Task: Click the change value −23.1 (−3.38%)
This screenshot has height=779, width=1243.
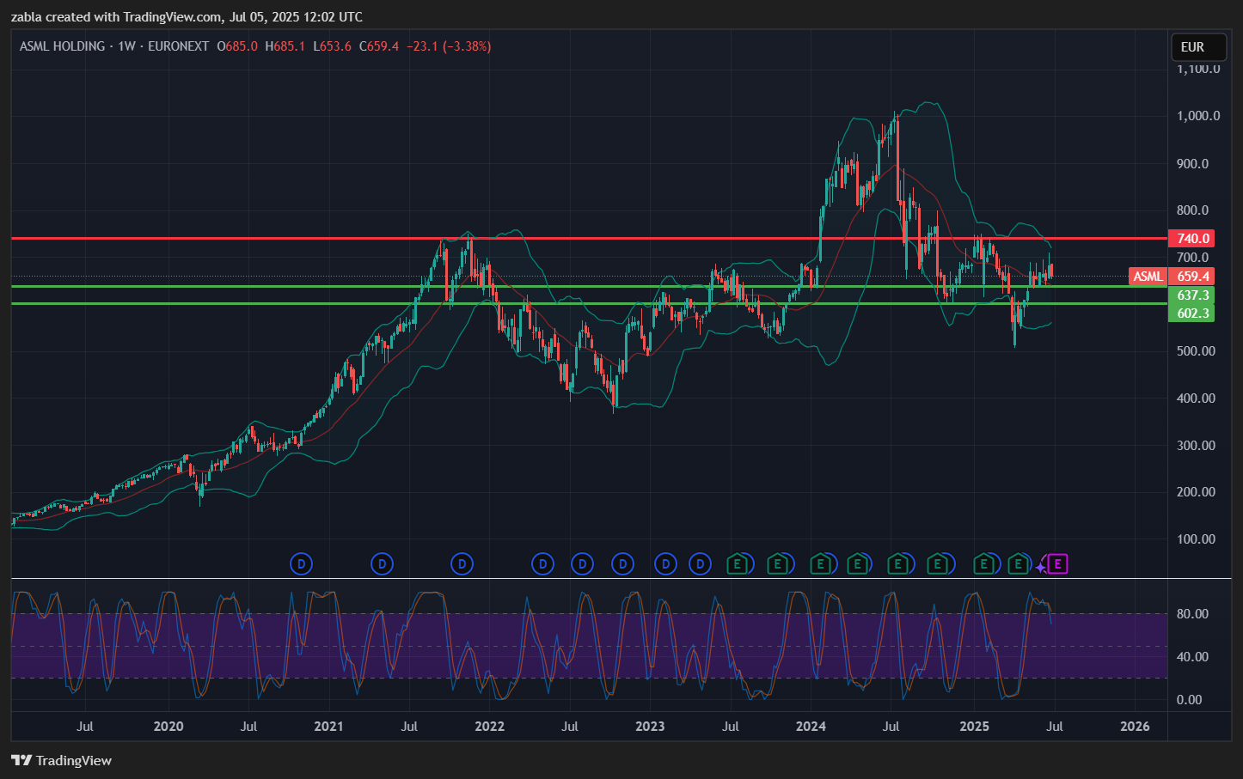Action: pos(449,46)
